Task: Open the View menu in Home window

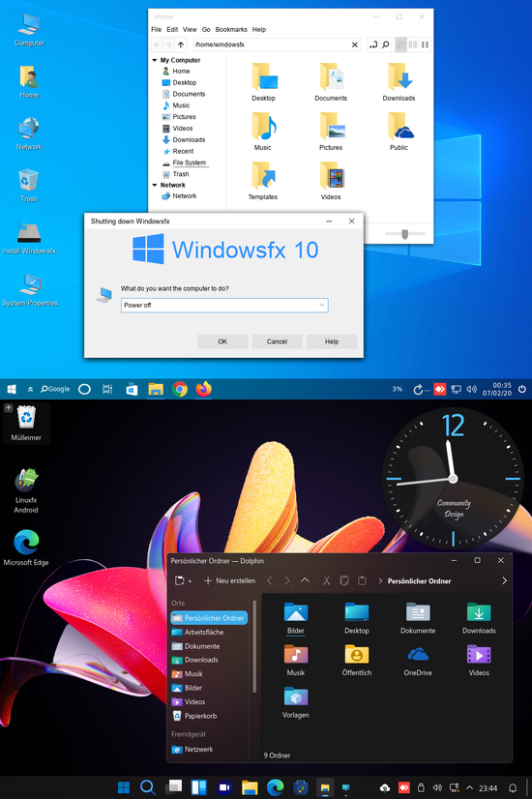Action: pos(190,30)
